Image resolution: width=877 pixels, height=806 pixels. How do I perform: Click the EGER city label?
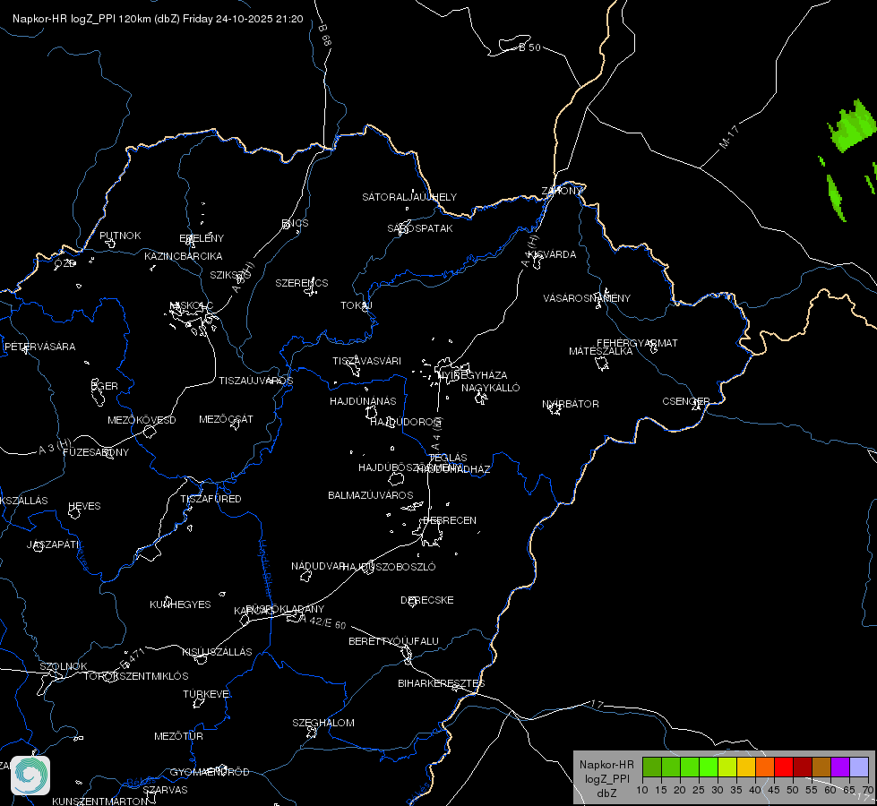pyautogui.click(x=105, y=386)
